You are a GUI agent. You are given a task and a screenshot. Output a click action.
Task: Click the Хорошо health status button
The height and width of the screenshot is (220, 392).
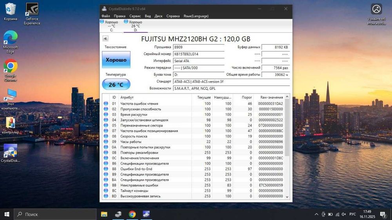pos(116,60)
